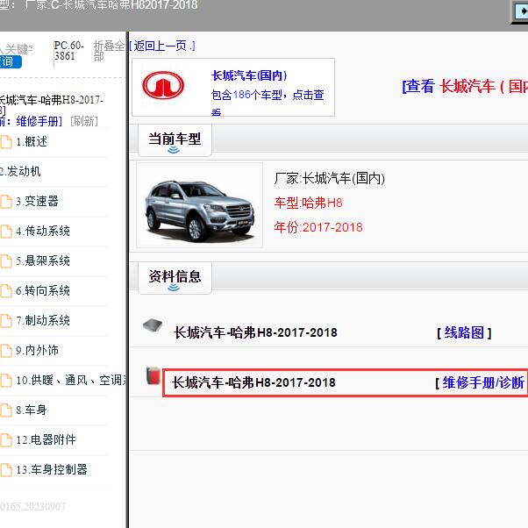Open the 维修手册/诊断 link

[482, 383]
